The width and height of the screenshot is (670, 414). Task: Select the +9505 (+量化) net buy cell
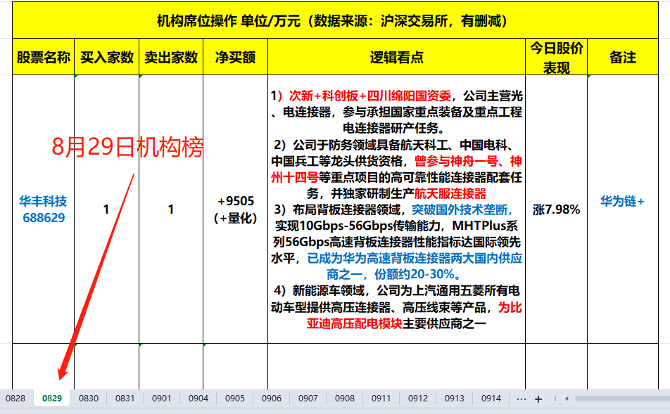coord(236,209)
